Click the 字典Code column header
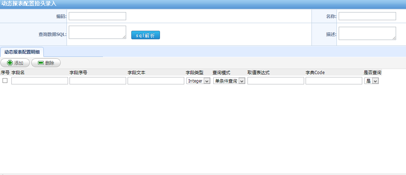 pyautogui.click(x=315, y=73)
